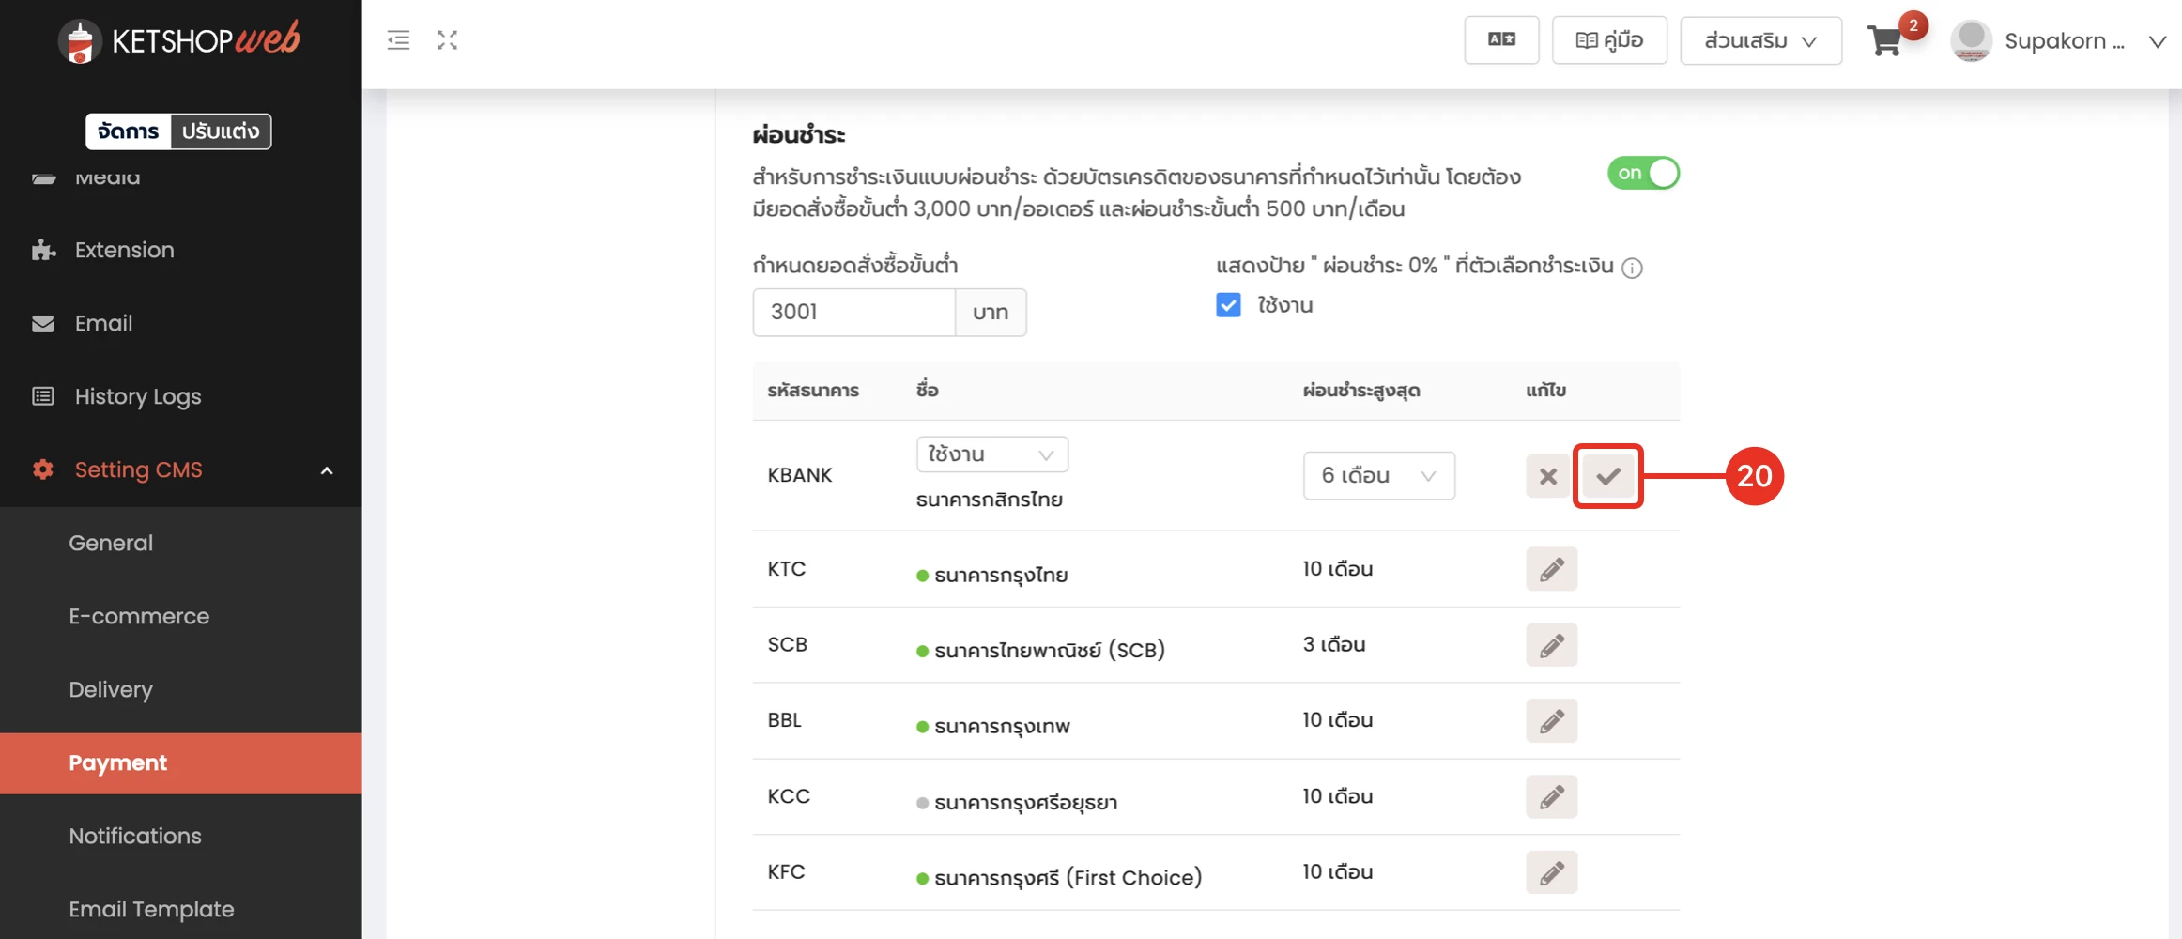Uncheck the ใช้งาน badge checkbox

[x=1228, y=305]
